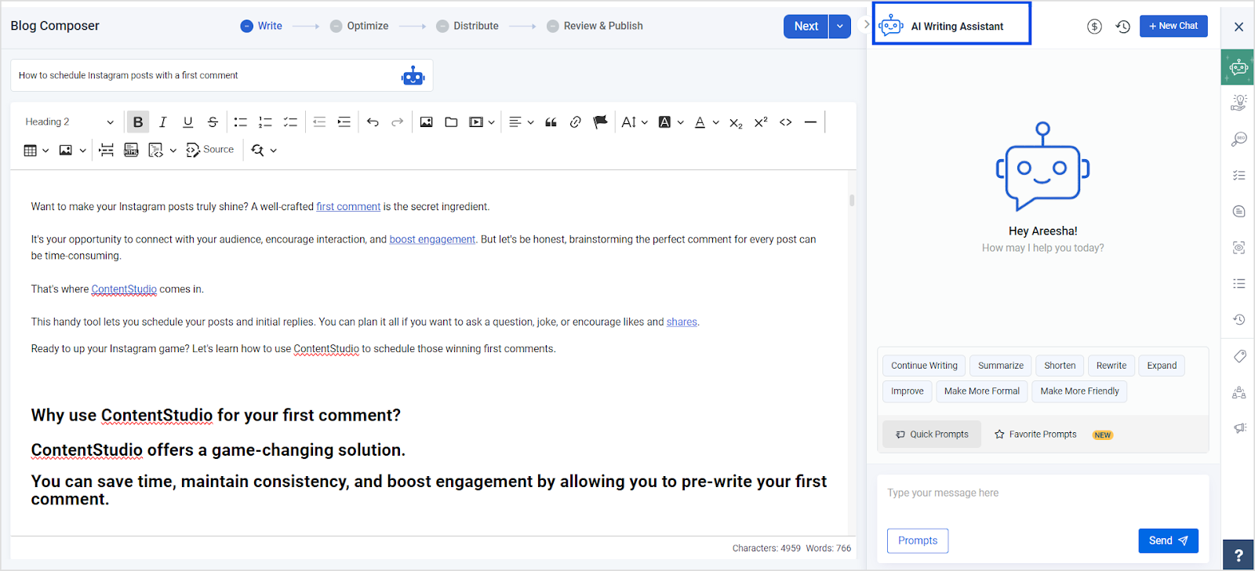The height and width of the screenshot is (571, 1255).
Task: Go to the Review & Publish step
Action: (x=595, y=26)
